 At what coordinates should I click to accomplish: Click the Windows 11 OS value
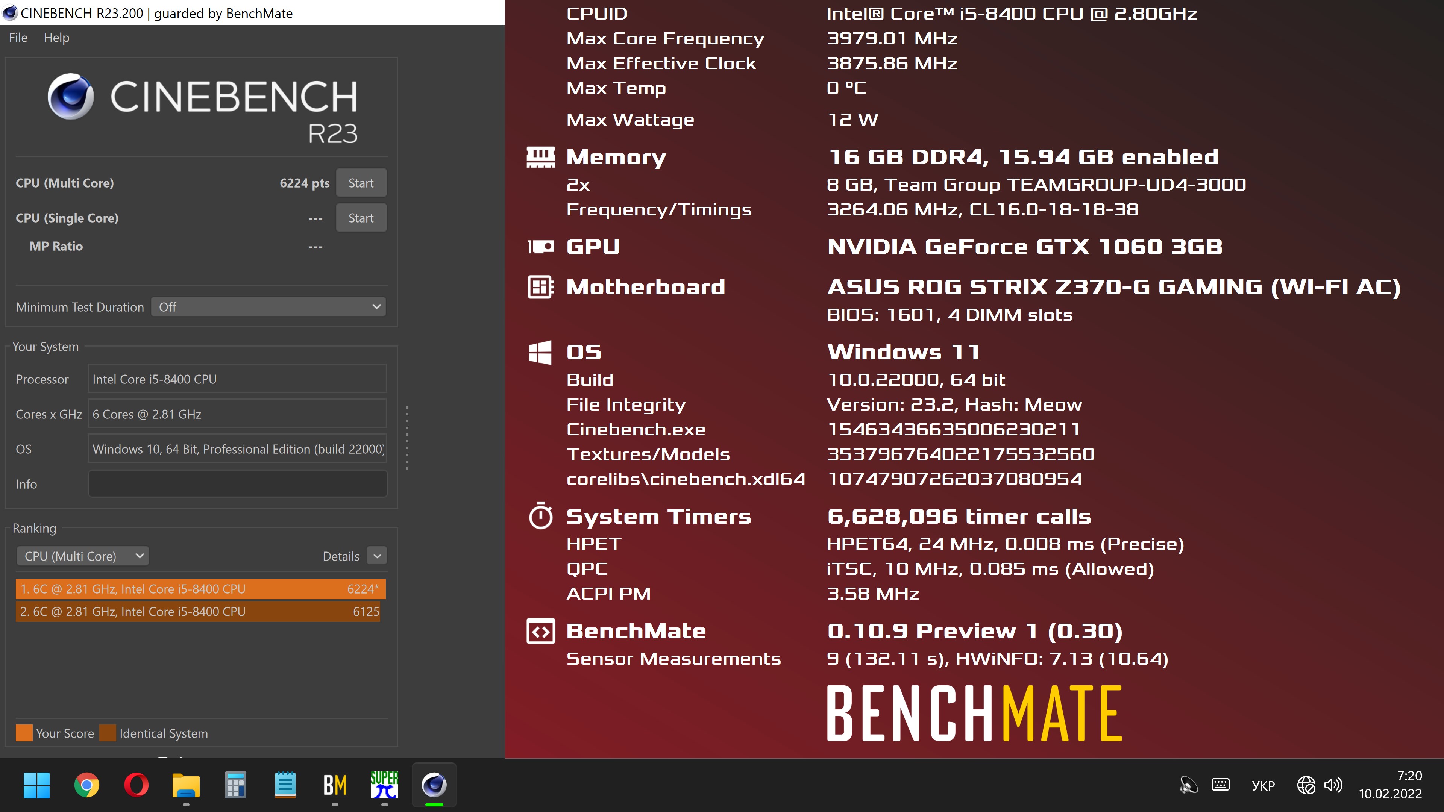coord(904,352)
